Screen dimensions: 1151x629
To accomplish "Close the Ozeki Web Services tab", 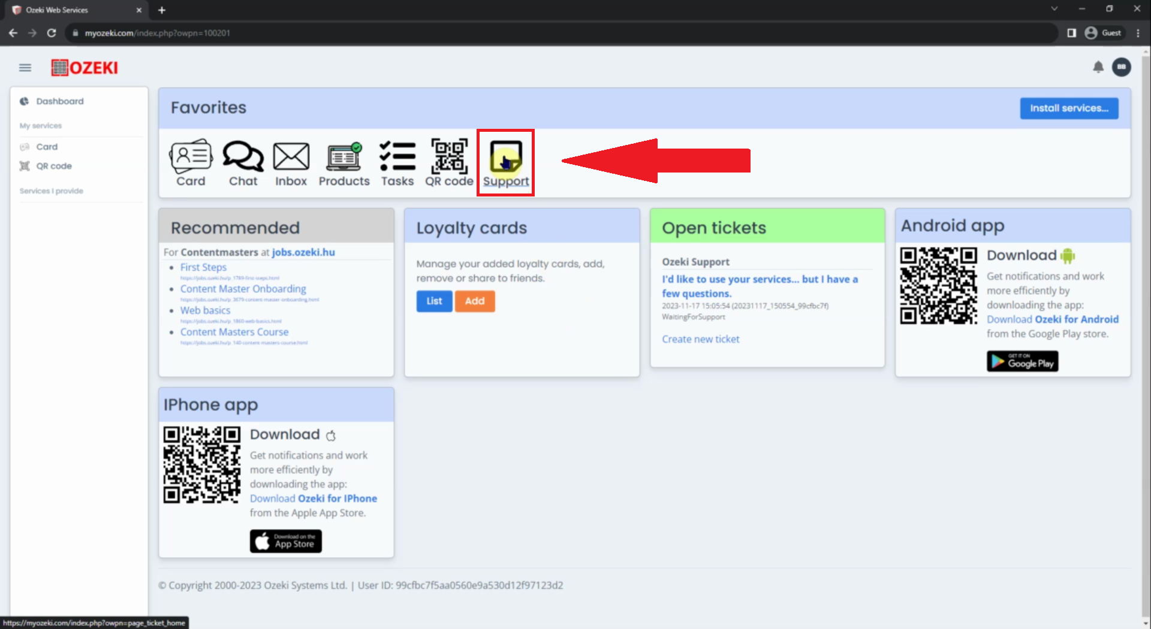I will pyautogui.click(x=139, y=10).
